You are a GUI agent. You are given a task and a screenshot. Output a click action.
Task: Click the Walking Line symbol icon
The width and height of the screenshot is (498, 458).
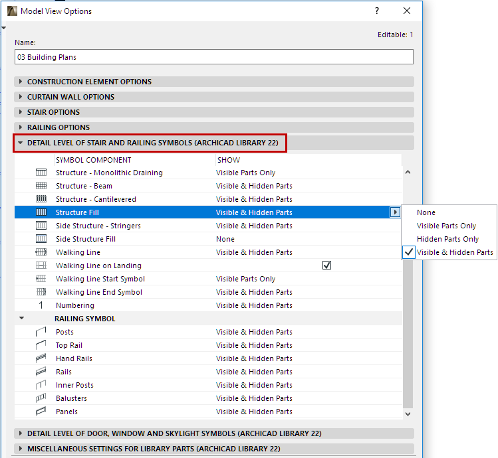pos(41,252)
